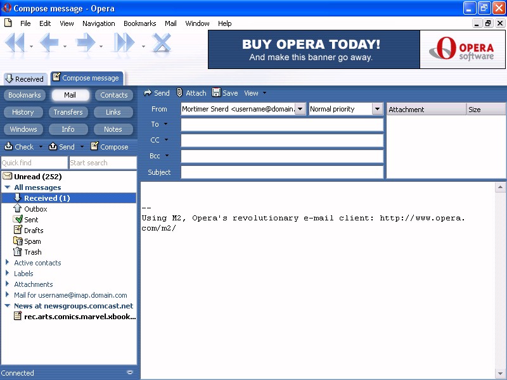Expand Mail for username@imap.domain.com
Image resolution: width=507 pixels, height=380 pixels.
pyautogui.click(x=7, y=294)
